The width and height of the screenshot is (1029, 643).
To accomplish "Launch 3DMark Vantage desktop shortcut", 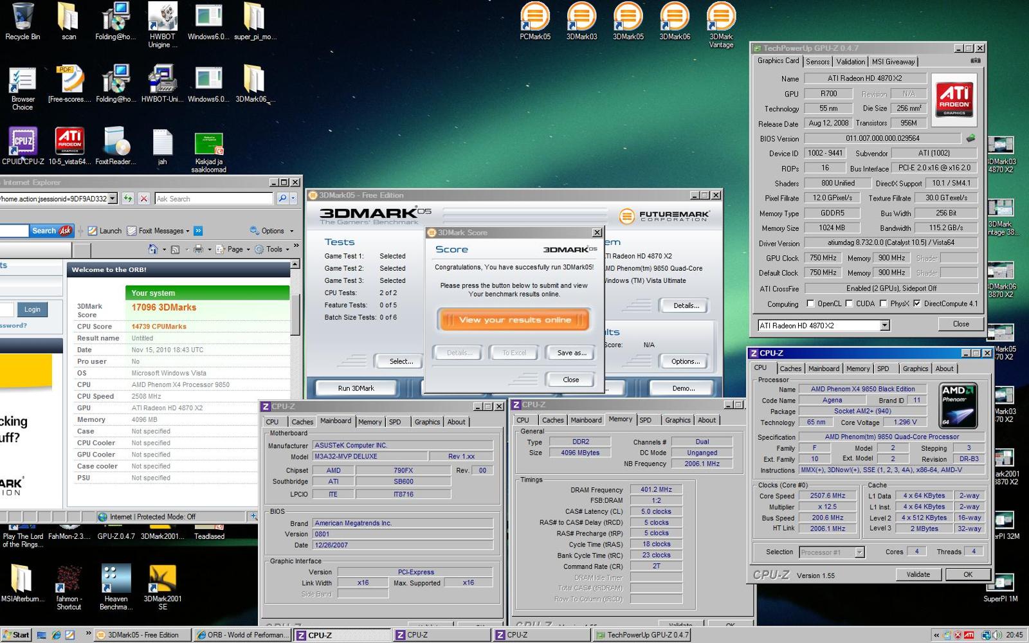I will 721,24.
